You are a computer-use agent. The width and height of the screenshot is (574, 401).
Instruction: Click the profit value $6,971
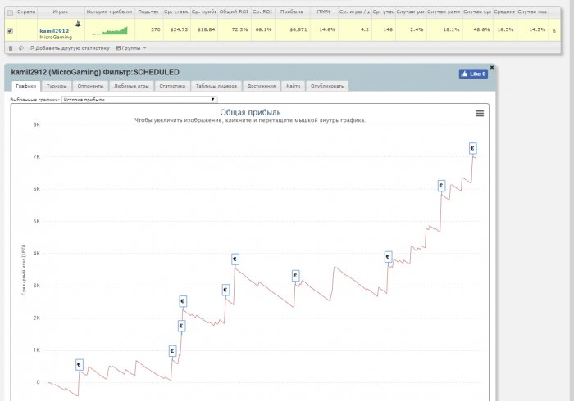pos(298,29)
